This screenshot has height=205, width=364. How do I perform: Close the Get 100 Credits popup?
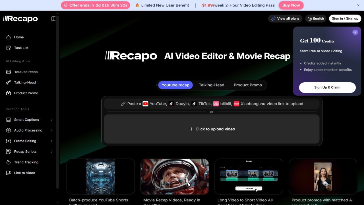[x=355, y=32]
